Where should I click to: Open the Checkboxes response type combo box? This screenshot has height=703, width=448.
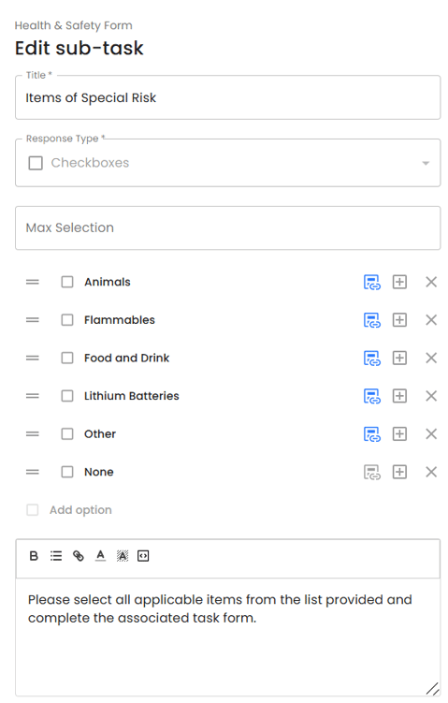coord(227,163)
